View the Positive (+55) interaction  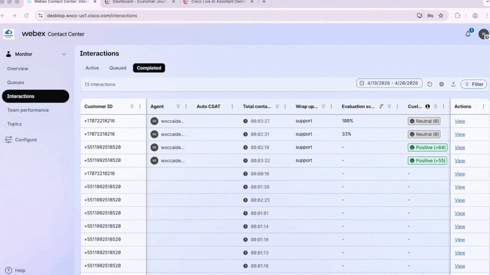(460, 161)
